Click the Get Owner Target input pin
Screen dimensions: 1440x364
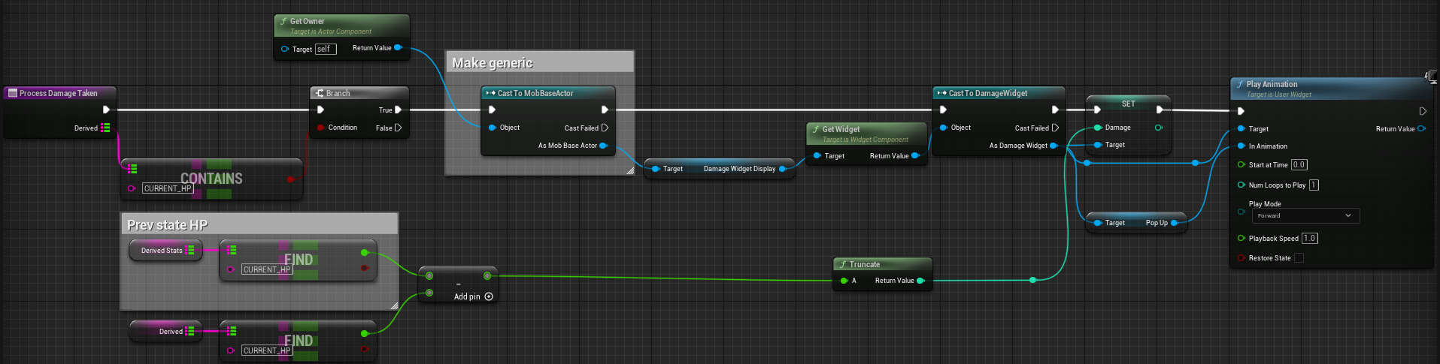(284, 49)
